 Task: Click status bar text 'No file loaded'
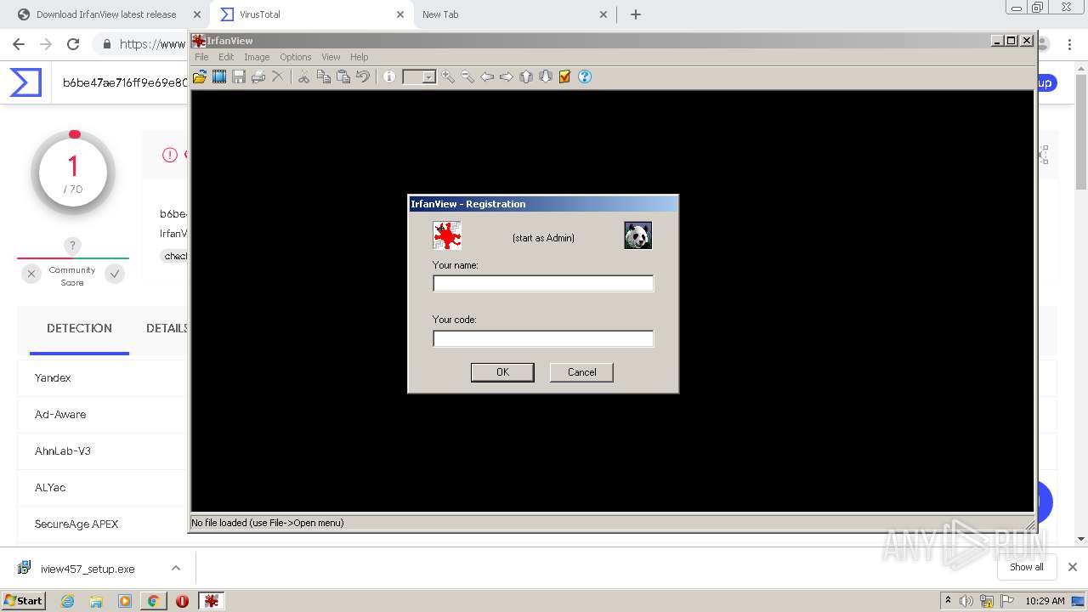tap(268, 523)
